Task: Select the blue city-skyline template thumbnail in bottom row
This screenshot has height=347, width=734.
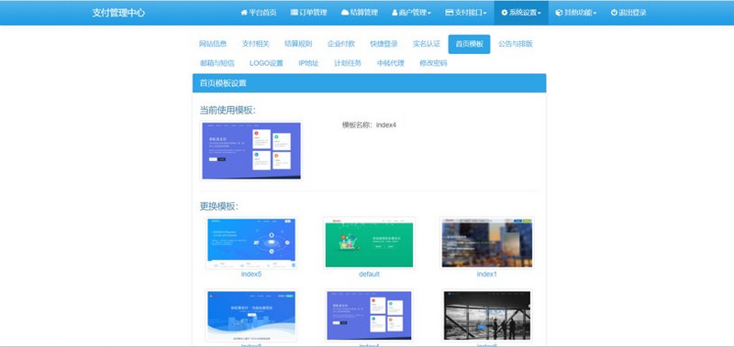Action: [x=251, y=316]
